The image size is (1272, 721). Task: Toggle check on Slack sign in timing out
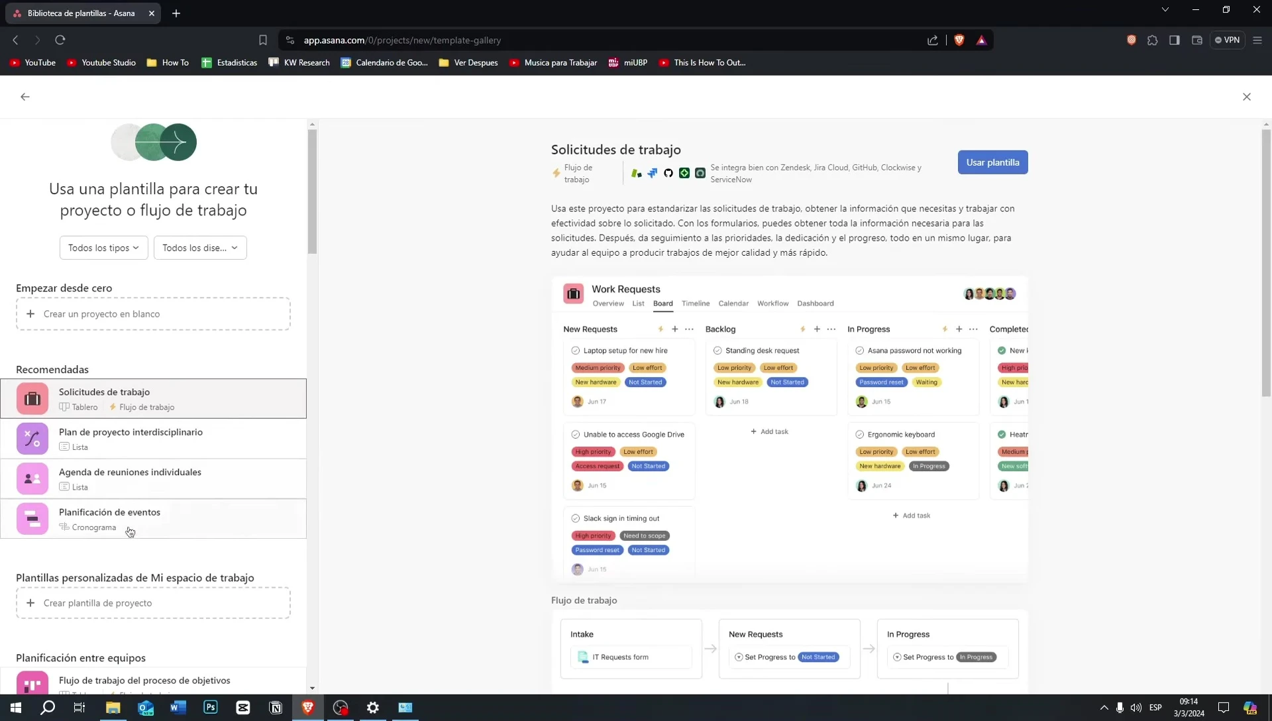(x=576, y=519)
